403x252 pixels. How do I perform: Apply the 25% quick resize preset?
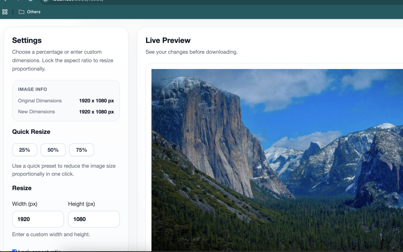tap(25, 150)
